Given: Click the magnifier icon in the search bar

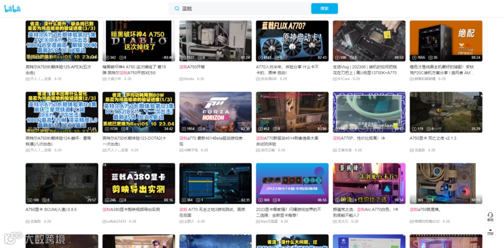Looking at the screenshot, I should pyautogui.click(x=177, y=9).
